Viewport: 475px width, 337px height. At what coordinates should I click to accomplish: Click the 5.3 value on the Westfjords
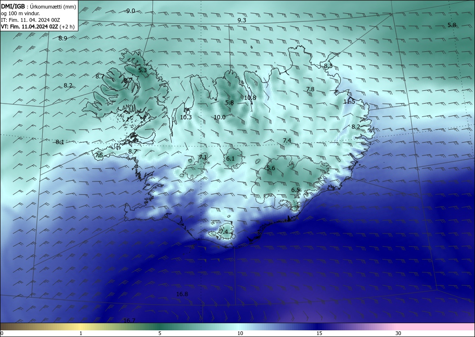(142, 70)
